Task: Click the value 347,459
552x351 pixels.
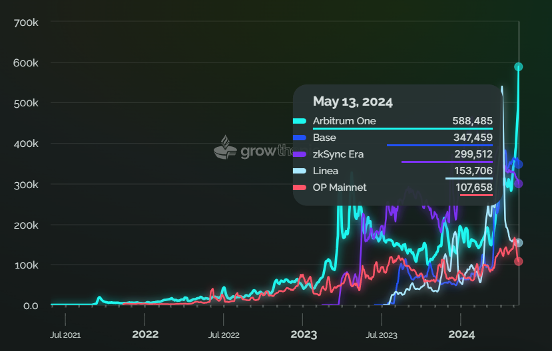Action: [473, 138]
